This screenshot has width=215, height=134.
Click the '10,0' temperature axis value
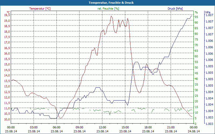[7, 119]
